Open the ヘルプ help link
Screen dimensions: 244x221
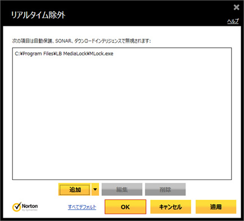(233, 21)
